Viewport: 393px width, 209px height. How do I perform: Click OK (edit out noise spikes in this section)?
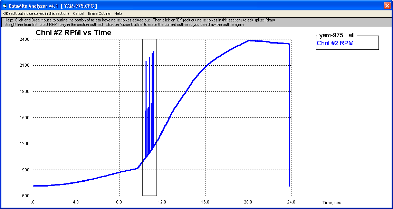point(36,13)
